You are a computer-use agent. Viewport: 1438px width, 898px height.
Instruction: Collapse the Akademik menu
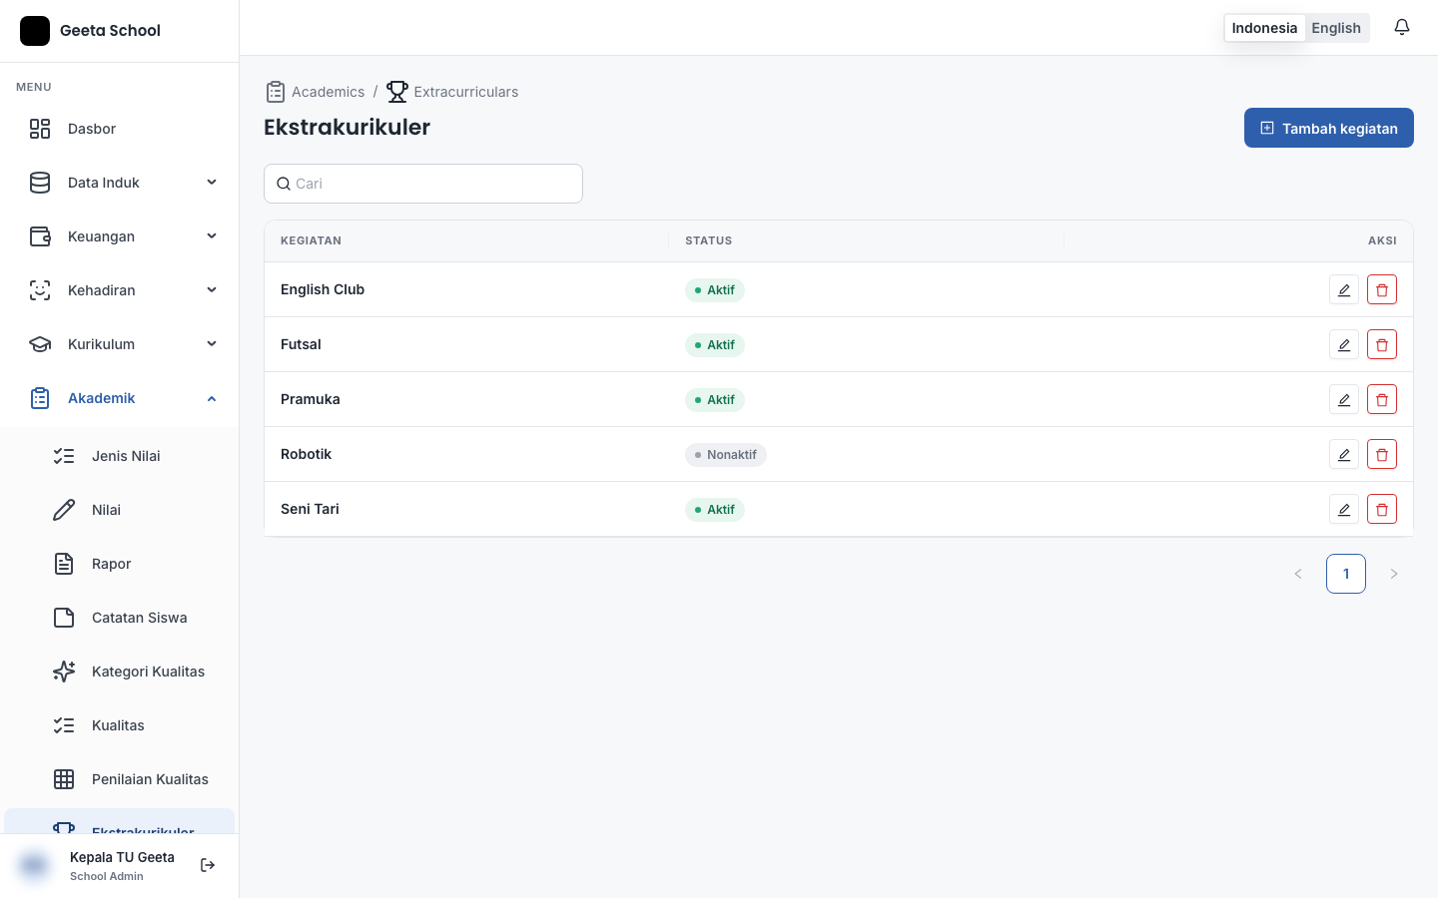(120, 398)
